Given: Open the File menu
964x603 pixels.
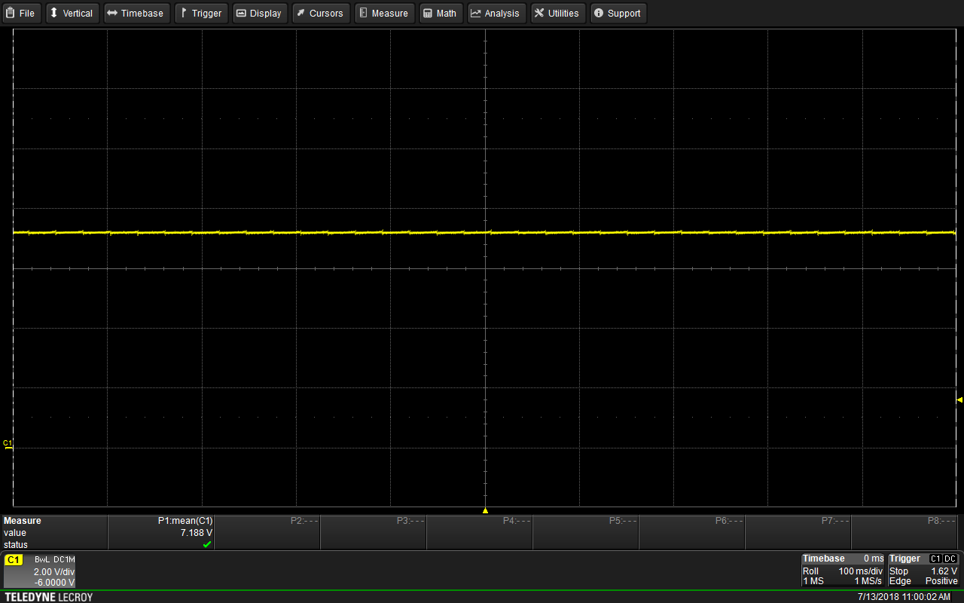Looking at the screenshot, I should [x=21, y=13].
